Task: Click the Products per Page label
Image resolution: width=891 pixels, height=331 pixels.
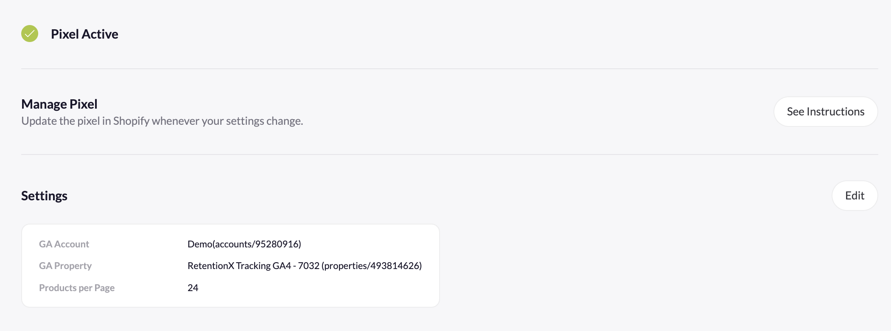Action: click(x=77, y=288)
